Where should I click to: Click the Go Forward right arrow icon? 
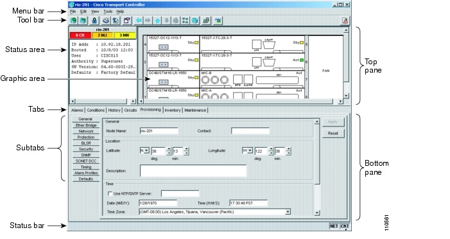point(148,21)
